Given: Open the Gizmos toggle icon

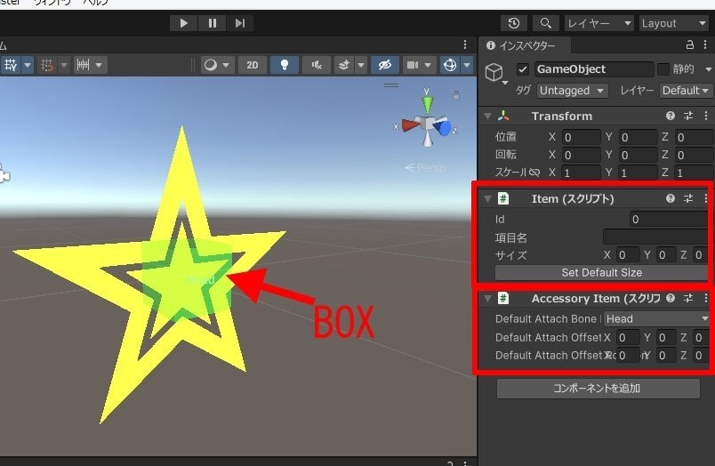Looking at the screenshot, I should 450,65.
